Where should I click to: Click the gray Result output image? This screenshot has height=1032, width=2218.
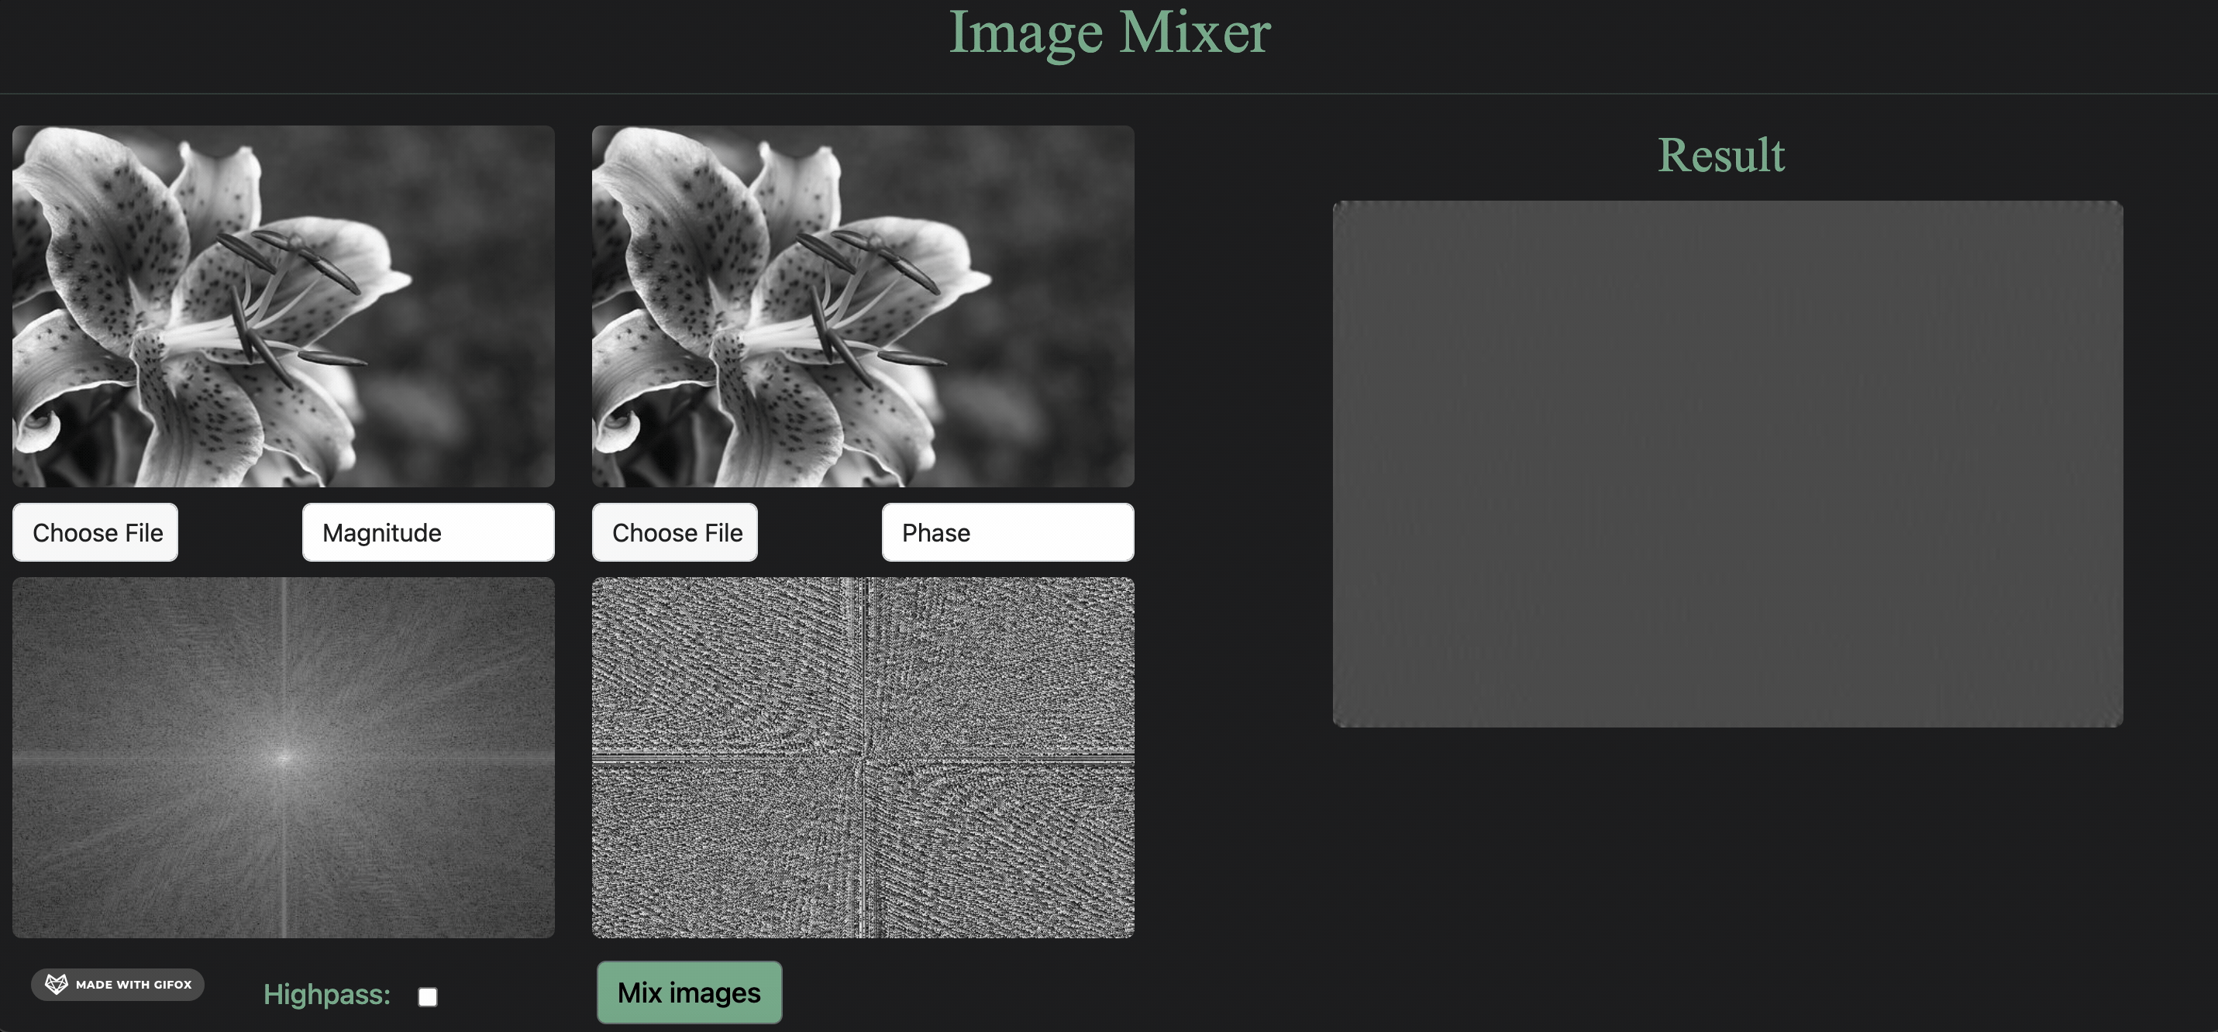tap(1727, 464)
